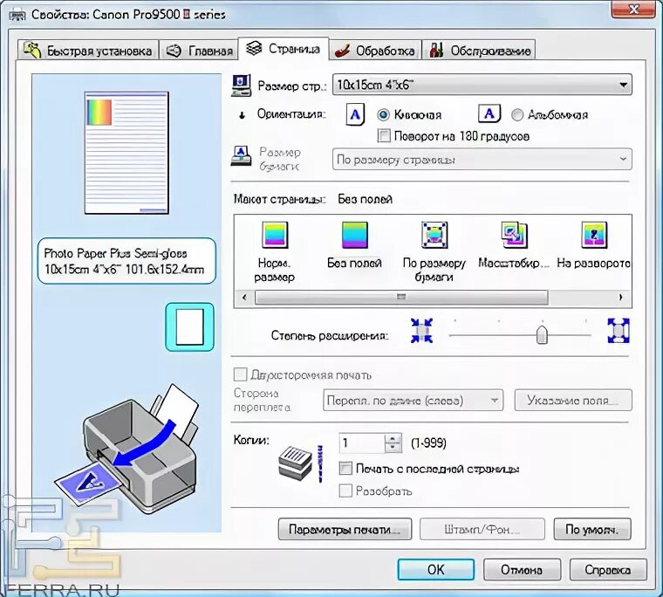This screenshot has height=597, width=663.
Task: Select Альбомная landscape radio button
Action: tap(517, 114)
